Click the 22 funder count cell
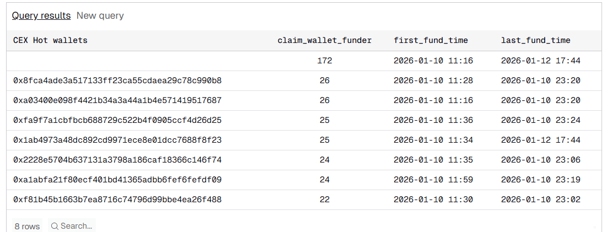Viewport: 612px width, 232px height. pyautogui.click(x=324, y=199)
